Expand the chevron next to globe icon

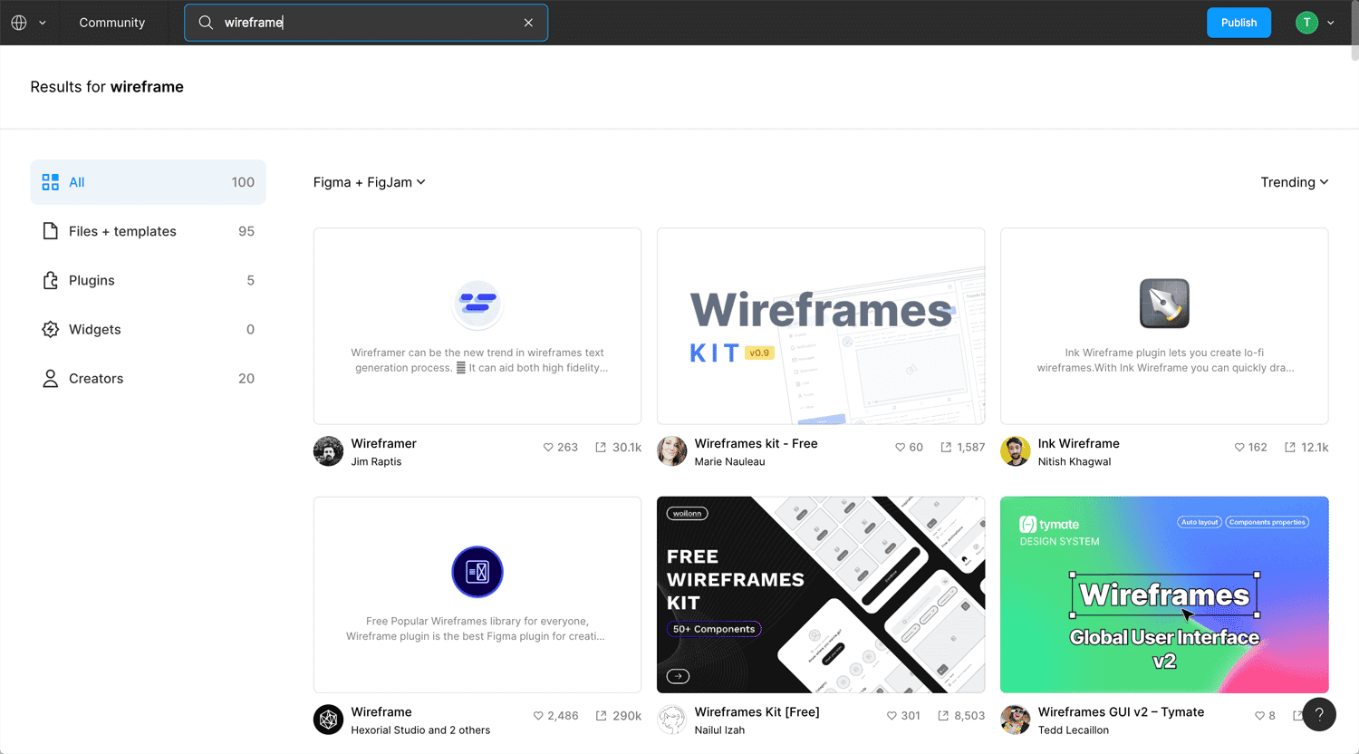click(42, 23)
